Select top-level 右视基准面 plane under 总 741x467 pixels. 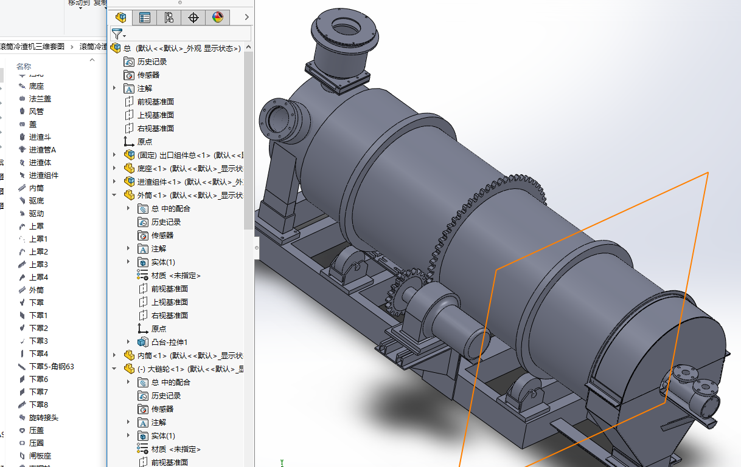coord(155,128)
